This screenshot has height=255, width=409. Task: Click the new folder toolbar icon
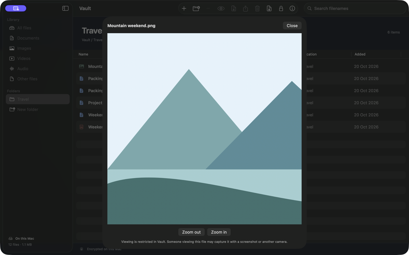pos(196,8)
